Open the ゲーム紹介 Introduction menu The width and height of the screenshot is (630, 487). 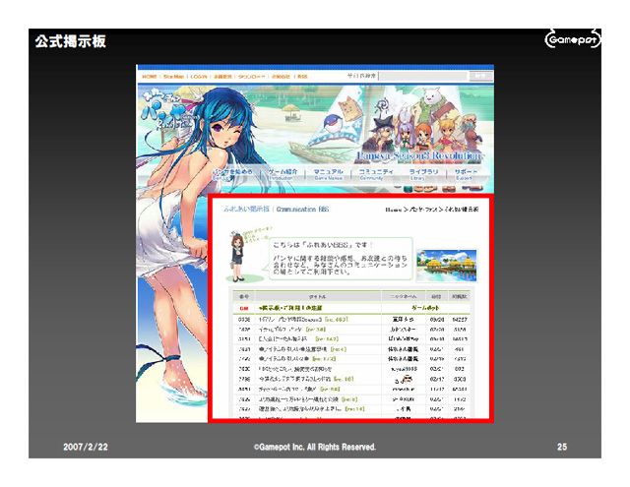click(x=283, y=174)
